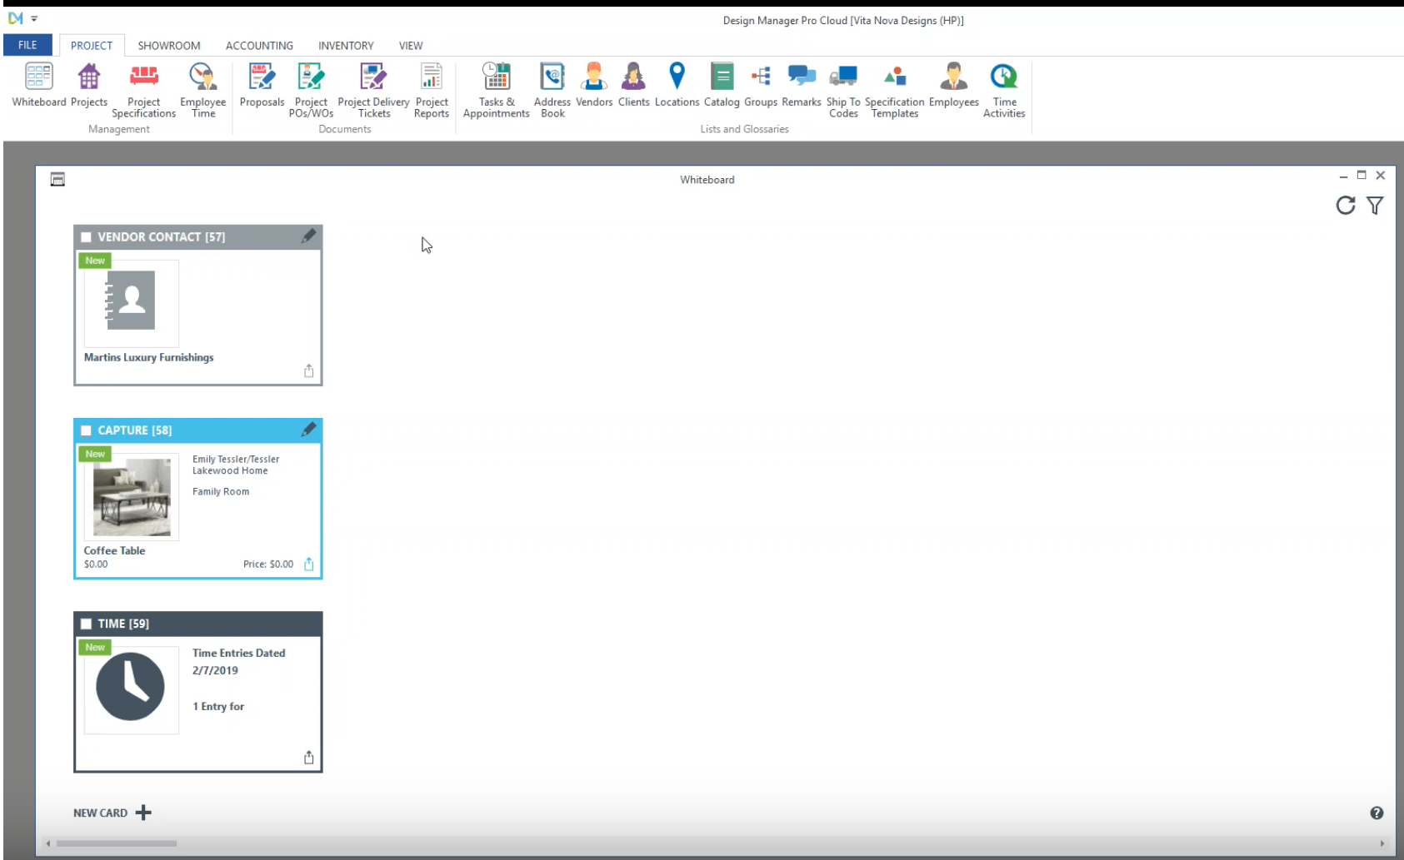Open the File menu
Screen dimensions: 1404x860
pos(27,45)
